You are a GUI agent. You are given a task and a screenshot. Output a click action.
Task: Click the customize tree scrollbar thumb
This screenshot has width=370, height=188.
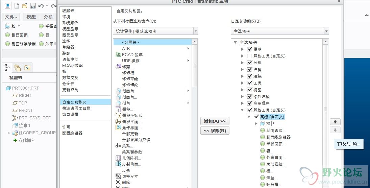[x=326, y=109]
